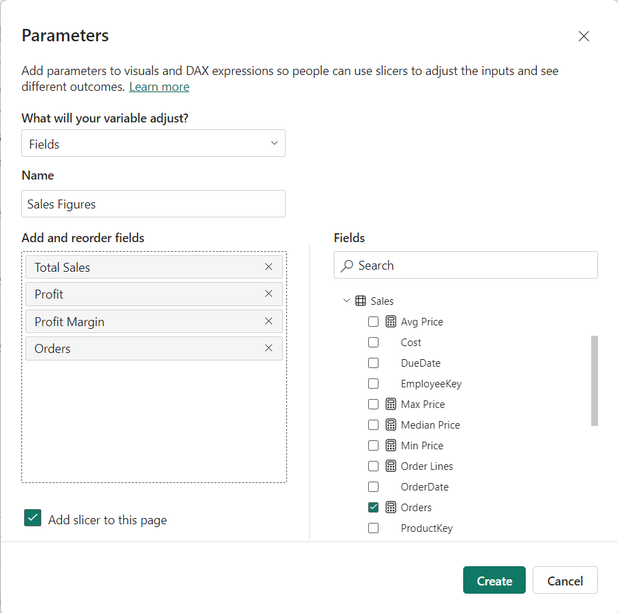The width and height of the screenshot is (618, 613).
Task: Remove Profit Margin field using X icon
Action: (x=268, y=321)
